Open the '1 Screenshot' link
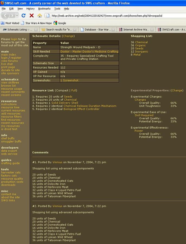This screenshot has height=244, width=186. [69, 81]
